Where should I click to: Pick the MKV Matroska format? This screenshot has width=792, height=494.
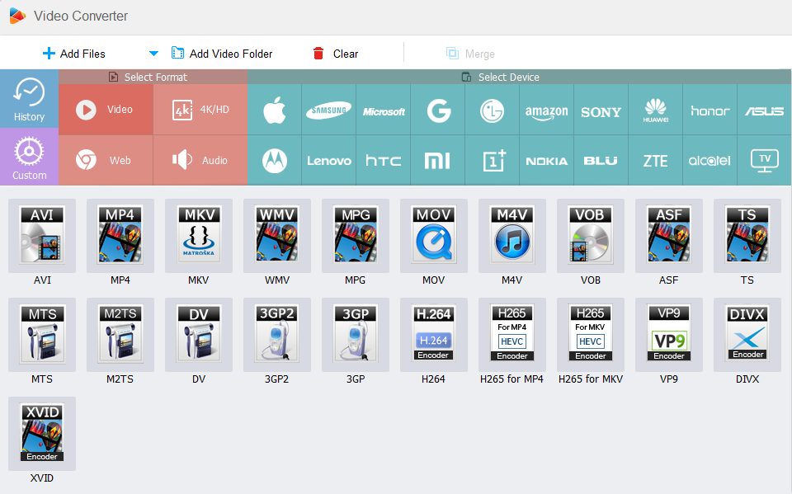[x=199, y=236]
